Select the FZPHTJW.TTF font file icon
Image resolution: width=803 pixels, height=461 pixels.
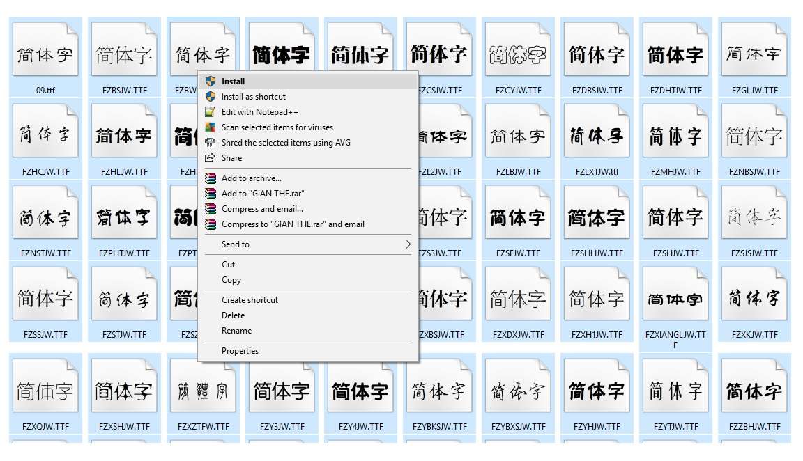(x=125, y=212)
